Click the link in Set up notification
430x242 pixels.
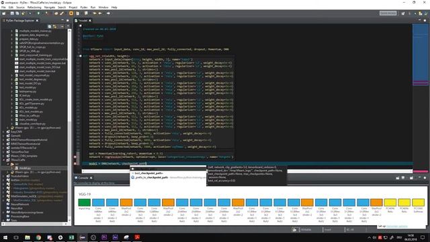(397, 227)
